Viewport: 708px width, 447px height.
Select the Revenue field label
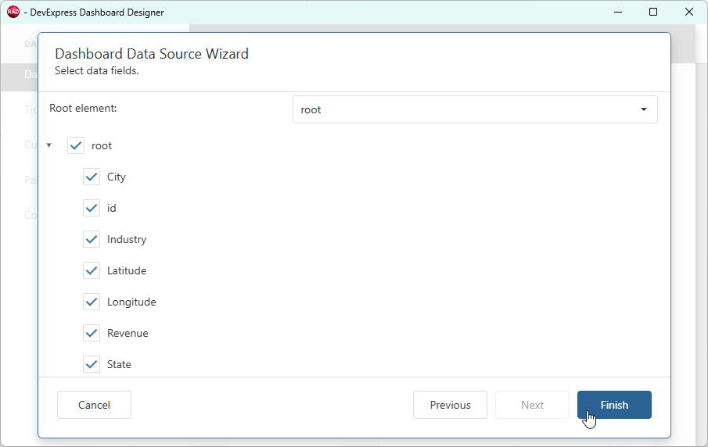click(128, 334)
